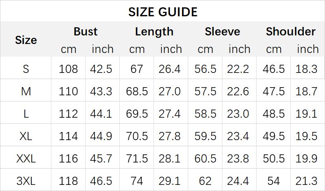The image size is (325, 191).
Task: Select the S size row label
Action: tap(26, 69)
